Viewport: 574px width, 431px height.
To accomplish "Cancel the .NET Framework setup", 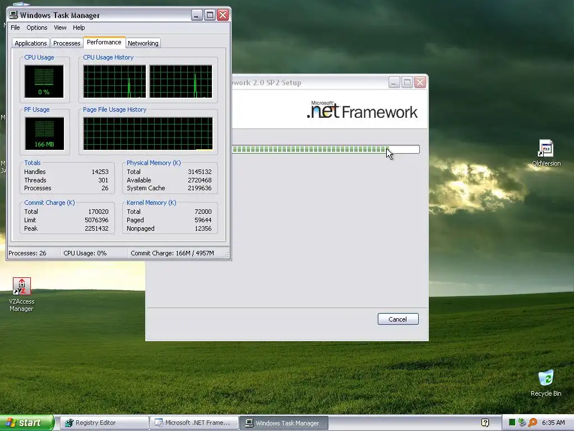I will point(398,319).
